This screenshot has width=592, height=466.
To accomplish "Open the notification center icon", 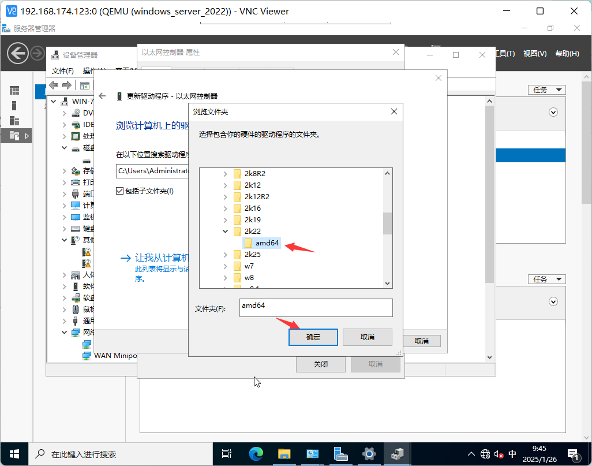I will tap(573, 454).
